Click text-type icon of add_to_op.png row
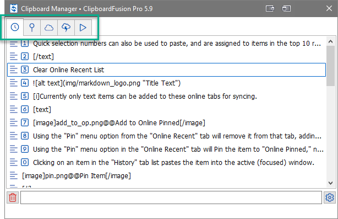338x219 pixels. point(14,122)
